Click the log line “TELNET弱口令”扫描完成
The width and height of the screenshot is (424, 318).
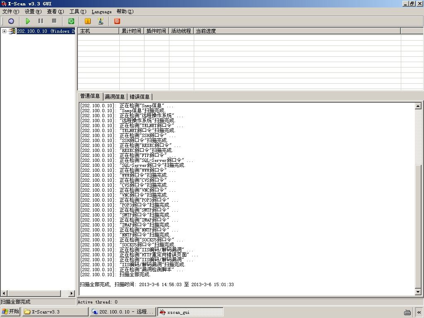(x=128, y=130)
